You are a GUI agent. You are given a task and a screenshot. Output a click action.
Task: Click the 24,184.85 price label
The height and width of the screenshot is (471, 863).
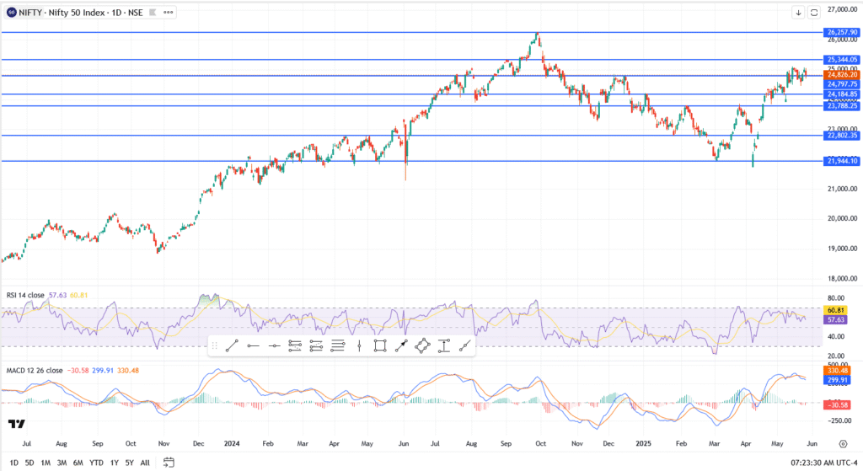click(x=842, y=94)
